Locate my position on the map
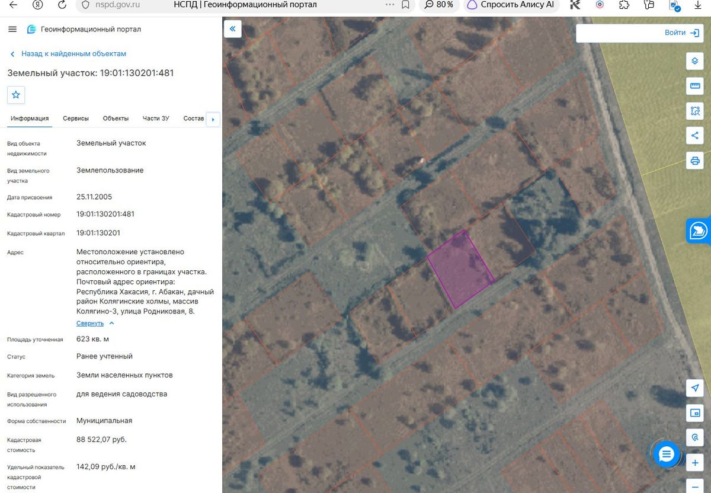The image size is (711, 493). pos(695,388)
